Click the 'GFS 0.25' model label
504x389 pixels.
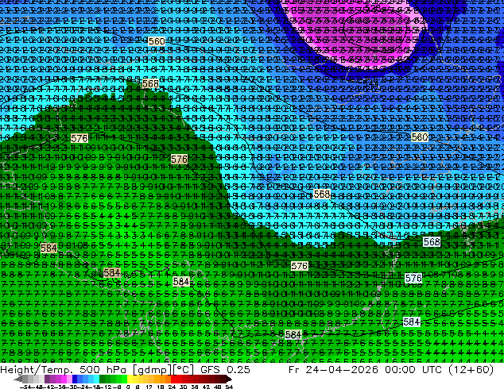(x=225, y=370)
